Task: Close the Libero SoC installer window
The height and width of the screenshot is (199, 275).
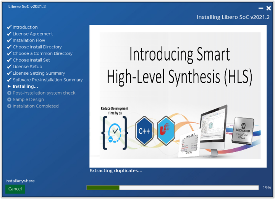Action: [269, 8]
